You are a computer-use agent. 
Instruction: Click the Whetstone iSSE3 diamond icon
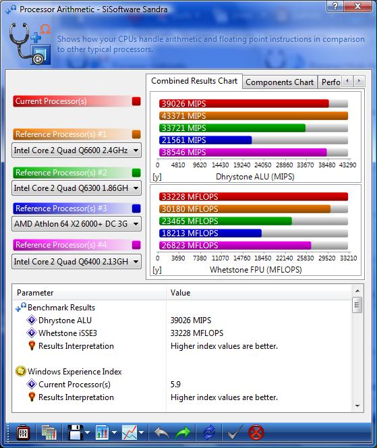(x=32, y=333)
